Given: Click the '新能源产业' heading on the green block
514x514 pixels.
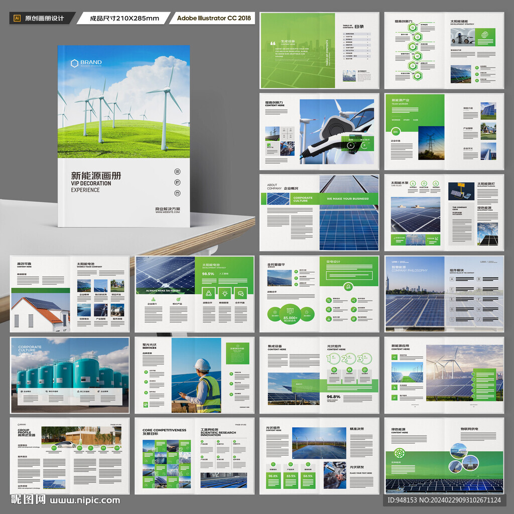Looking at the screenshot, I should tap(400, 100).
